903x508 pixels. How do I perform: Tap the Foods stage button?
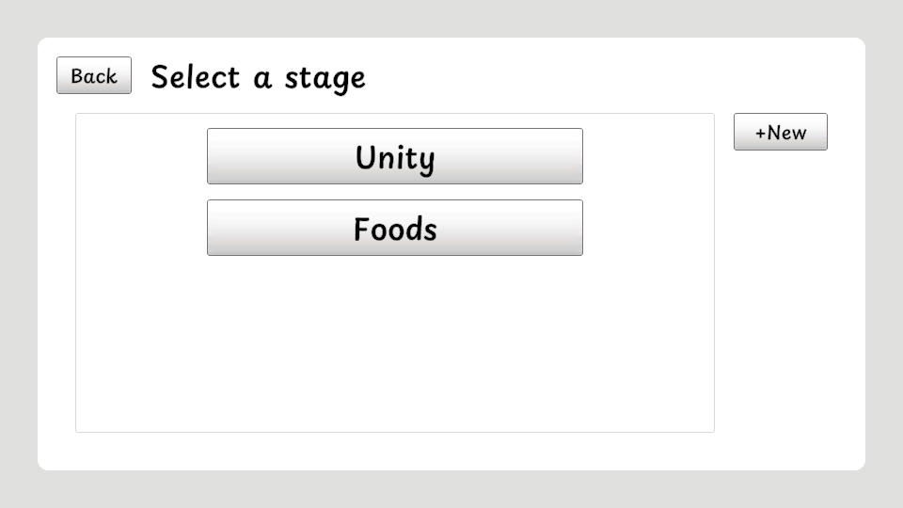pos(395,228)
